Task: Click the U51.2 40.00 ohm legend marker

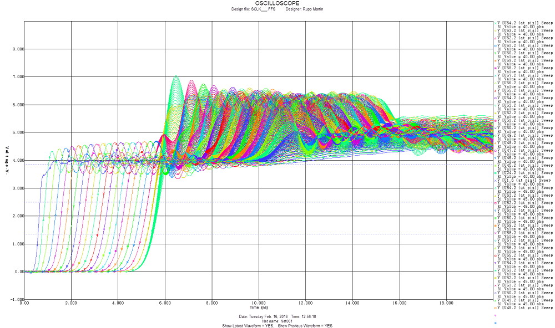Action: [495, 120]
